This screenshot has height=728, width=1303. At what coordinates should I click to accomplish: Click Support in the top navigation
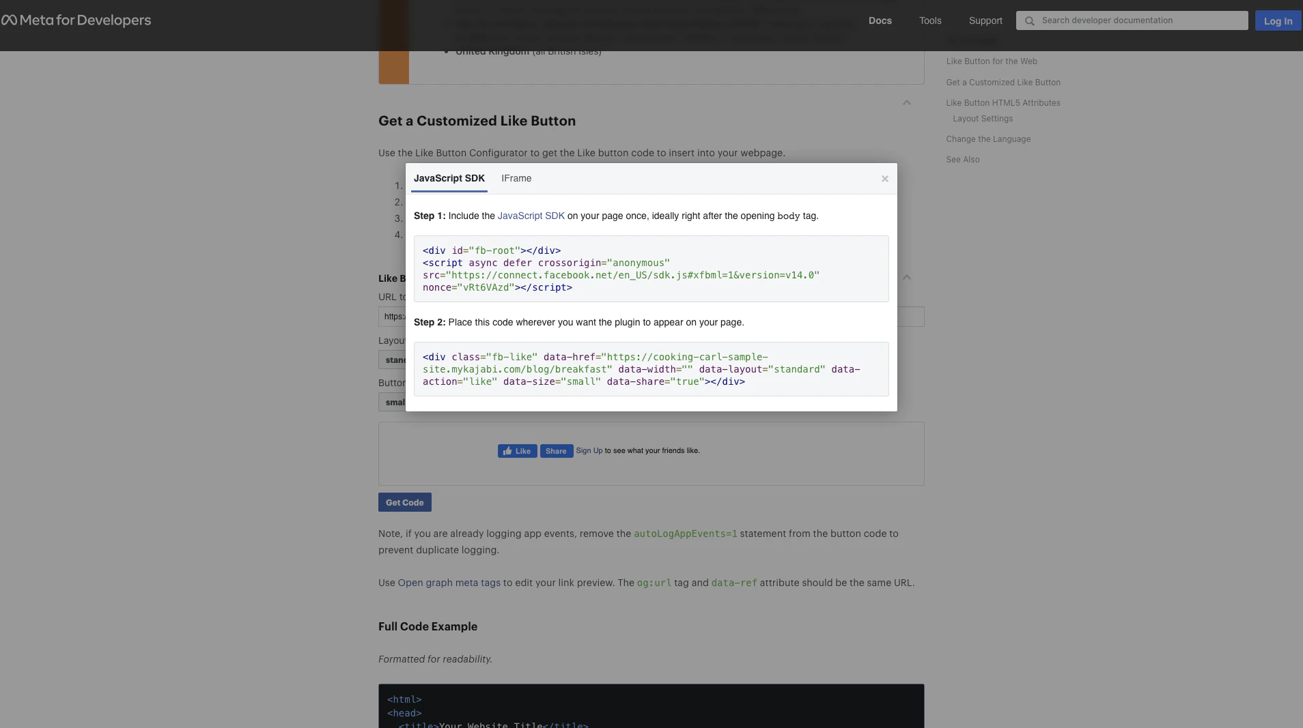[985, 20]
